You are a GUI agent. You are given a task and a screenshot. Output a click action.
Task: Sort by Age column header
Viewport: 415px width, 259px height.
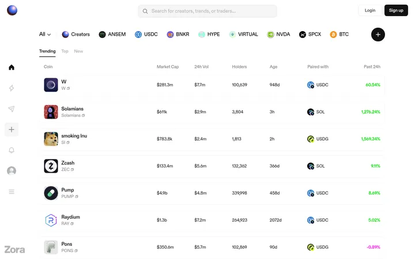point(273,67)
